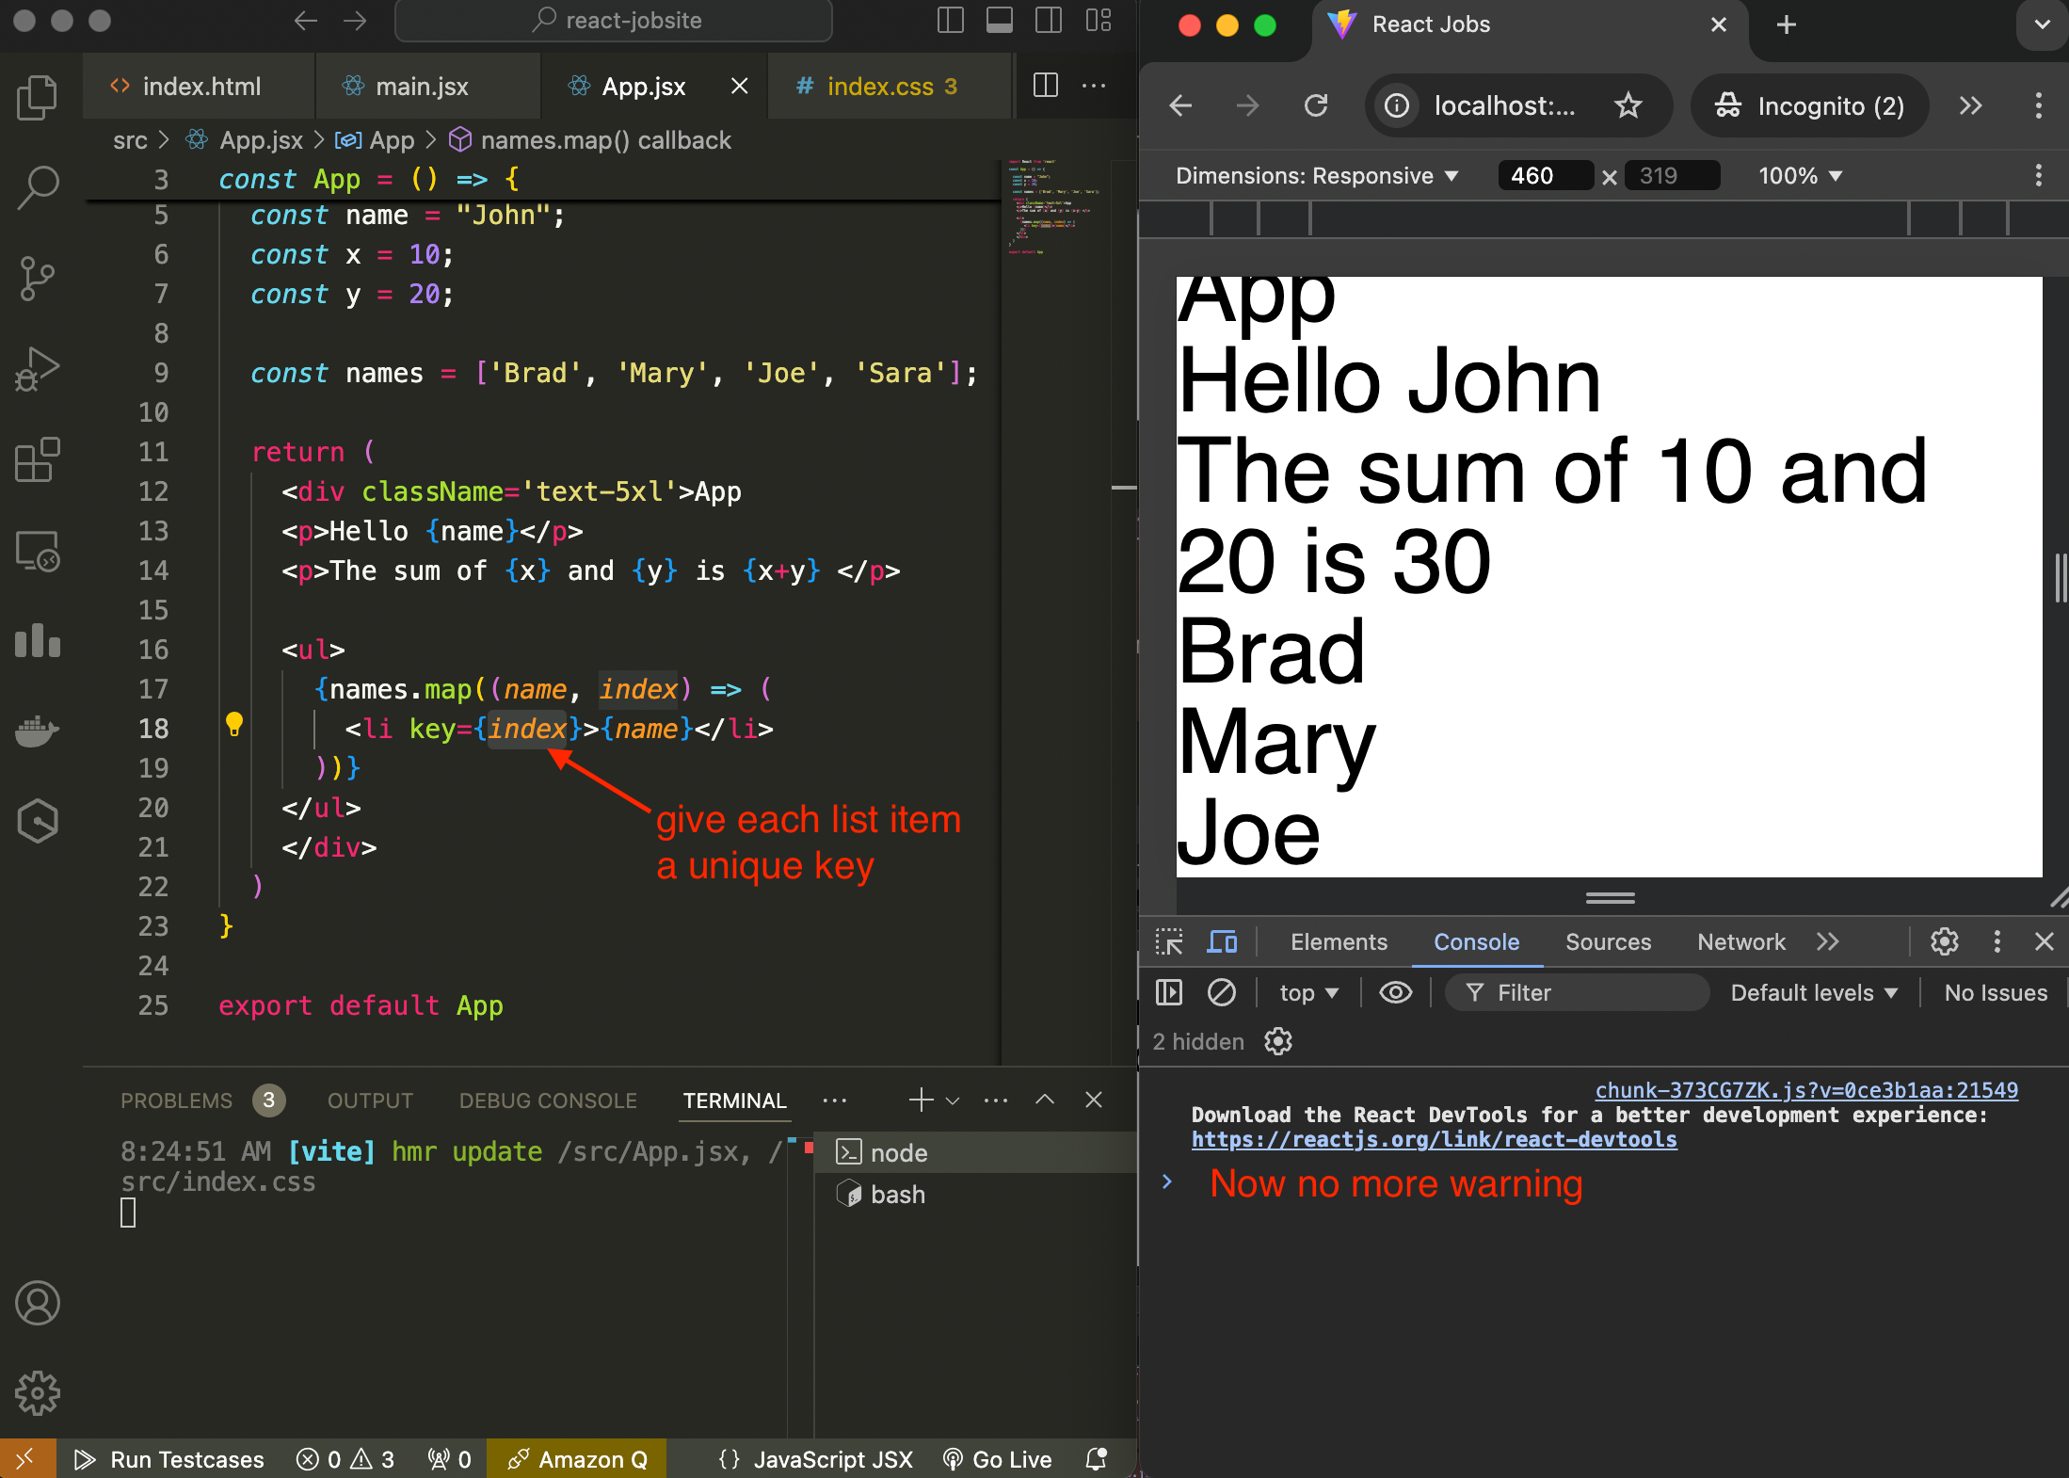Screen dimensions: 2069x1478
Task: Expand more DevTools tabs chevron
Action: (1828, 941)
